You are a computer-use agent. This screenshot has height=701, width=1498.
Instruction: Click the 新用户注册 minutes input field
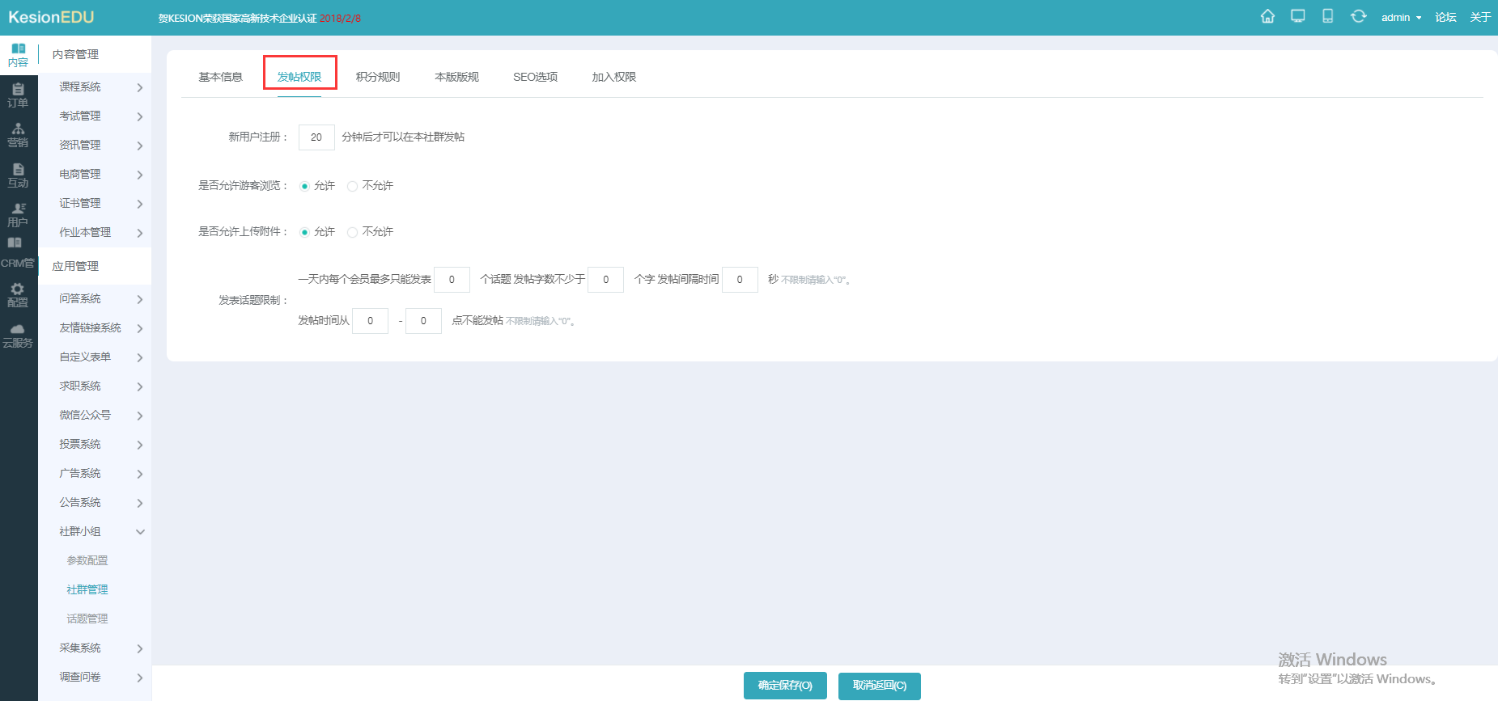pyautogui.click(x=316, y=137)
